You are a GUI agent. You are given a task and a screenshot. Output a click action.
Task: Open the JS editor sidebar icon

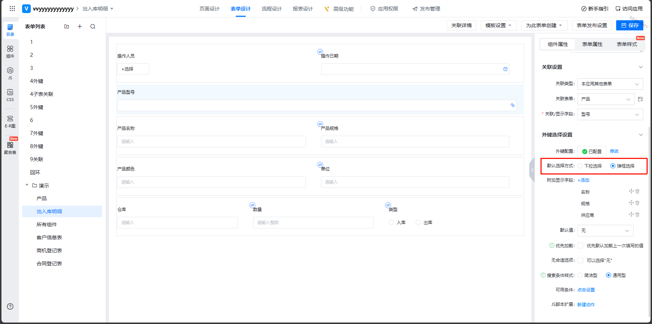click(x=10, y=72)
